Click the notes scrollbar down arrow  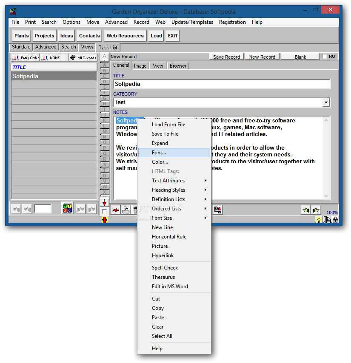pyautogui.click(x=326, y=196)
